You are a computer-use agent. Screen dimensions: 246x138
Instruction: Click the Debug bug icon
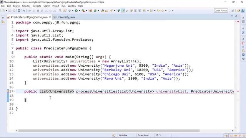point(70,11)
